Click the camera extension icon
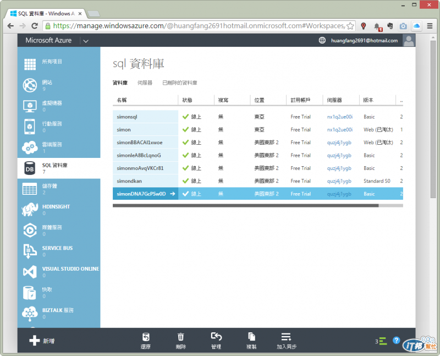This screenshot has width=440, height=356. coord(403,26)
